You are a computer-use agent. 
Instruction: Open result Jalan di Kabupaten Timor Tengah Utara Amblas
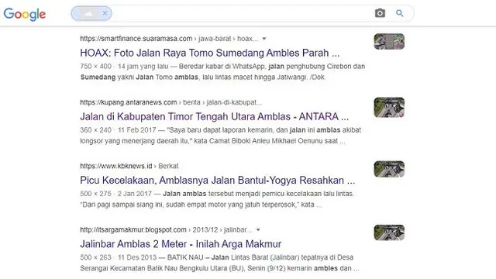pyautogui.click(x=214, y=116)
